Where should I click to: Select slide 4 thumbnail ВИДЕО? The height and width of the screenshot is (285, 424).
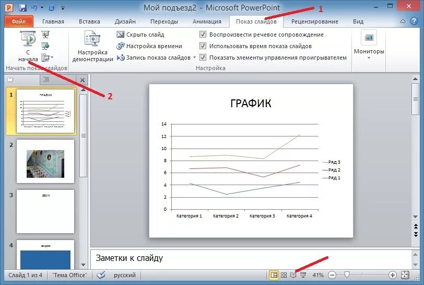pos(45,255)
